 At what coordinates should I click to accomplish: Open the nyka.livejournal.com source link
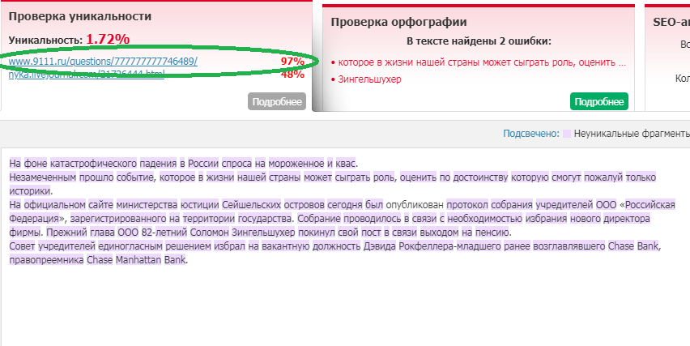click(x=87, y=75)
